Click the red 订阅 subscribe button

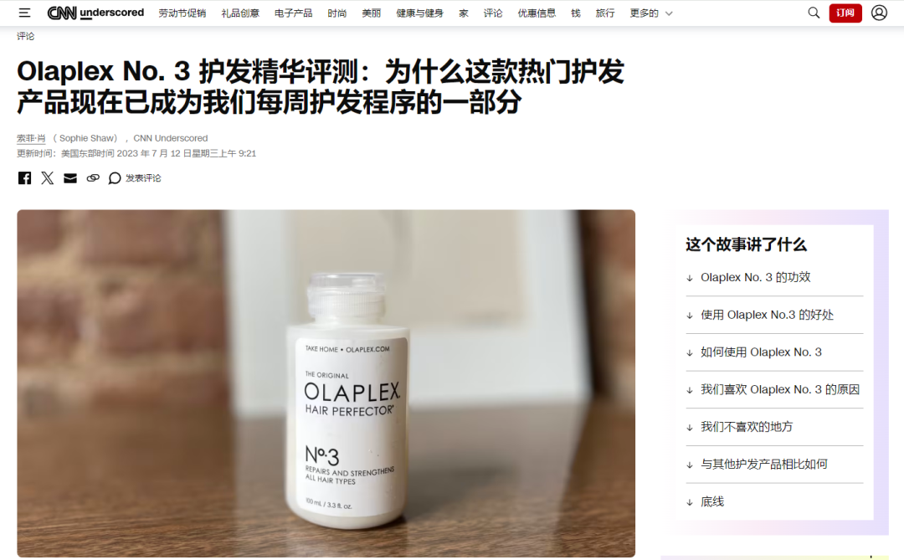point(845,13)
